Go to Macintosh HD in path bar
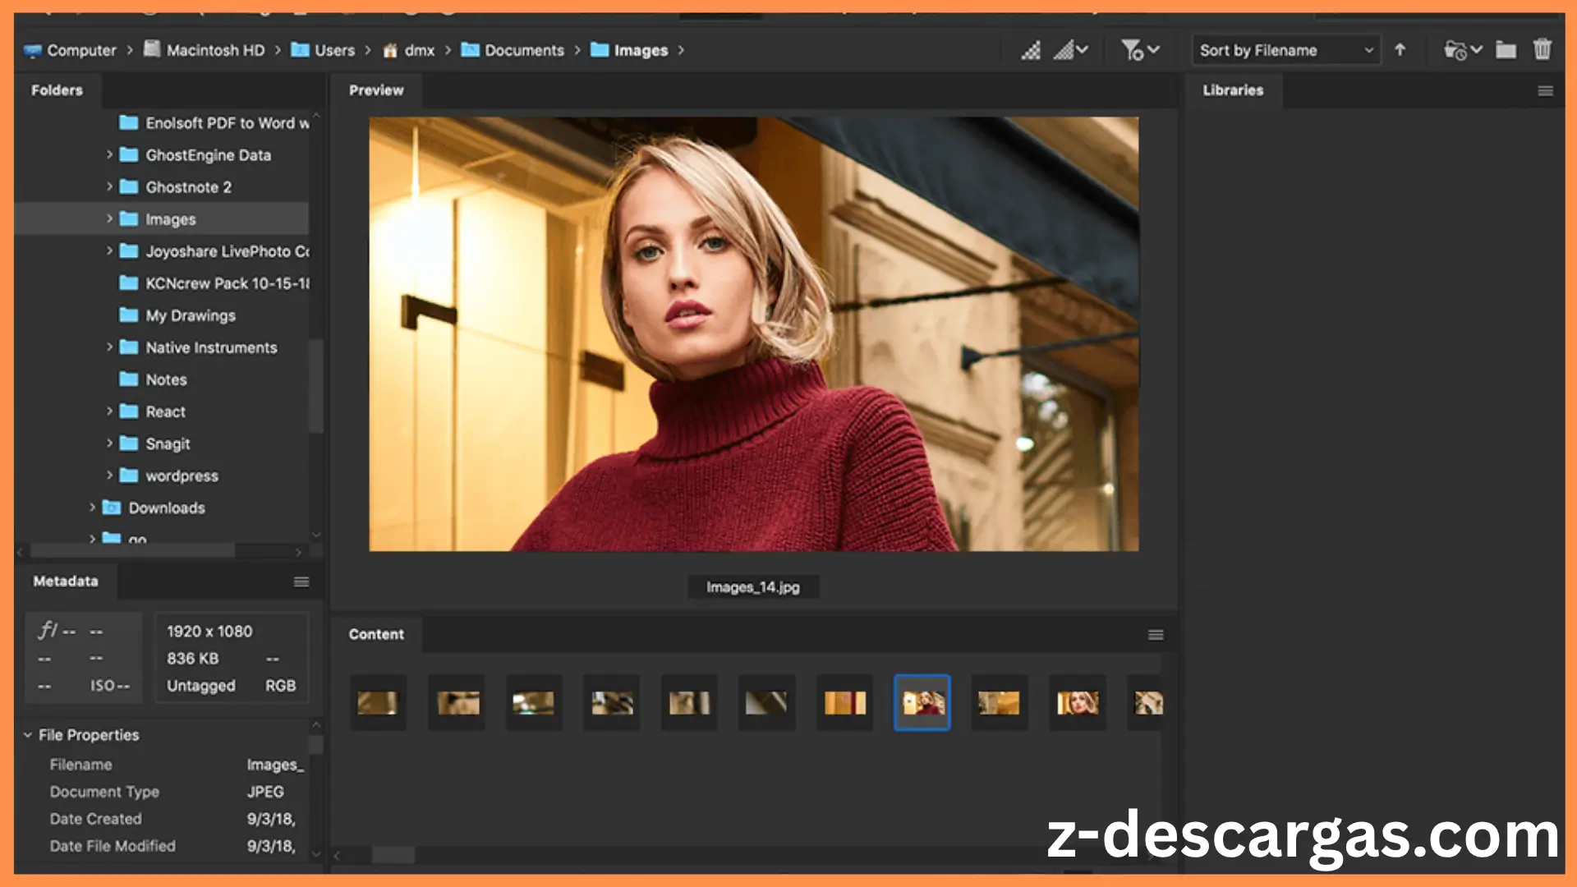1577x887 pixels. 205,50
